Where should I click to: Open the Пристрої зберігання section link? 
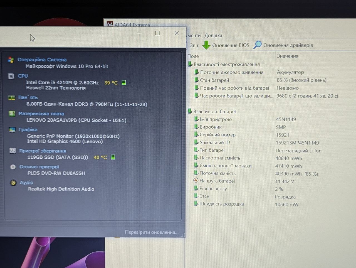pyautogui.click(x=43, y=151)
